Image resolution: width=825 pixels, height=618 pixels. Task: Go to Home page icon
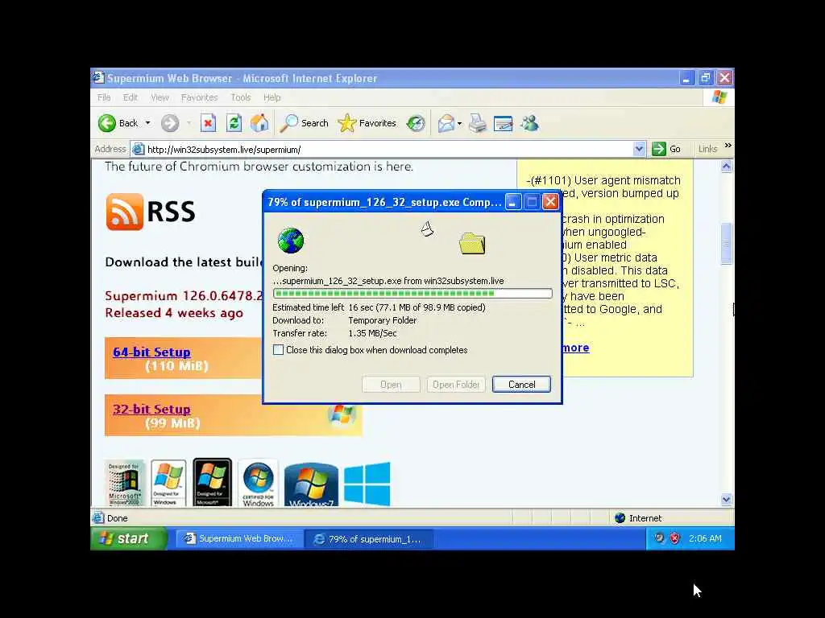[259, 123]
